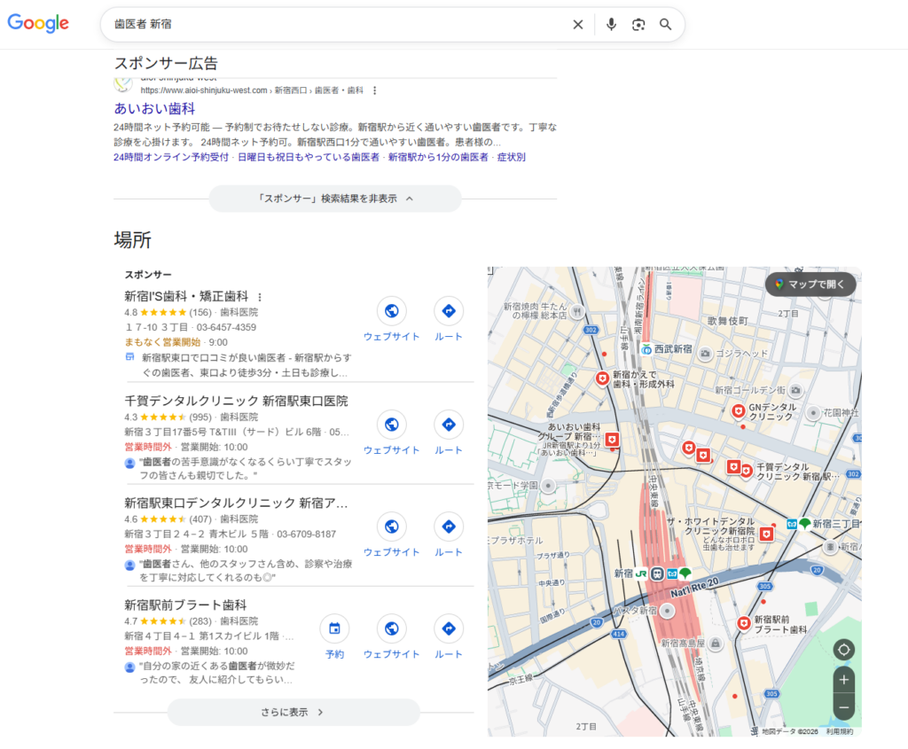Viewport: 908px width, 749px height.
Task: Open the three-dot menu next to あいおい歯科 URL
Action: point(374,90)
